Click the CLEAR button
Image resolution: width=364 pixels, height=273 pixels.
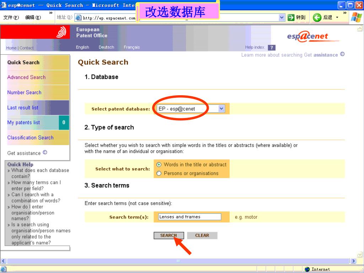coord(202,235)
